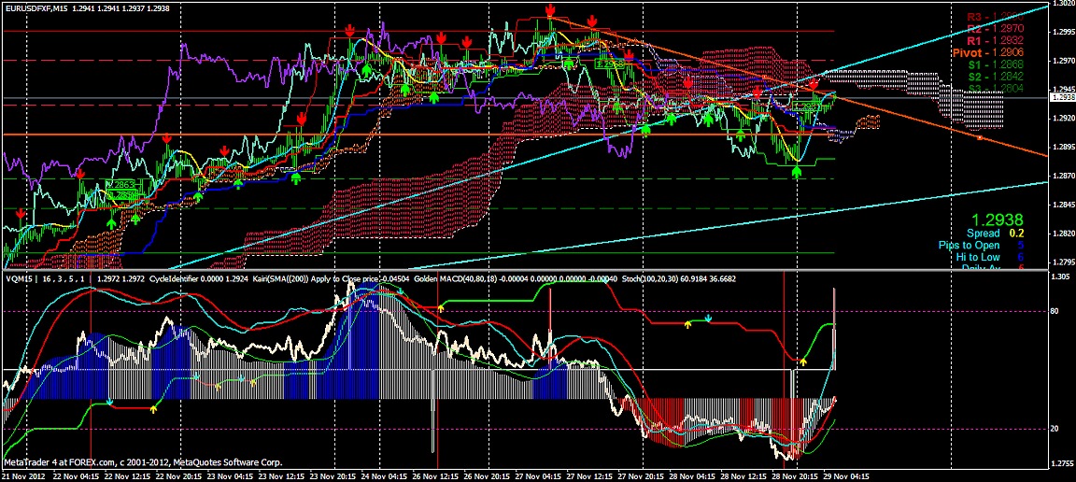Click the green 1.2863 price tag box
Screen dimensions: 1076x482
(120, 185)
